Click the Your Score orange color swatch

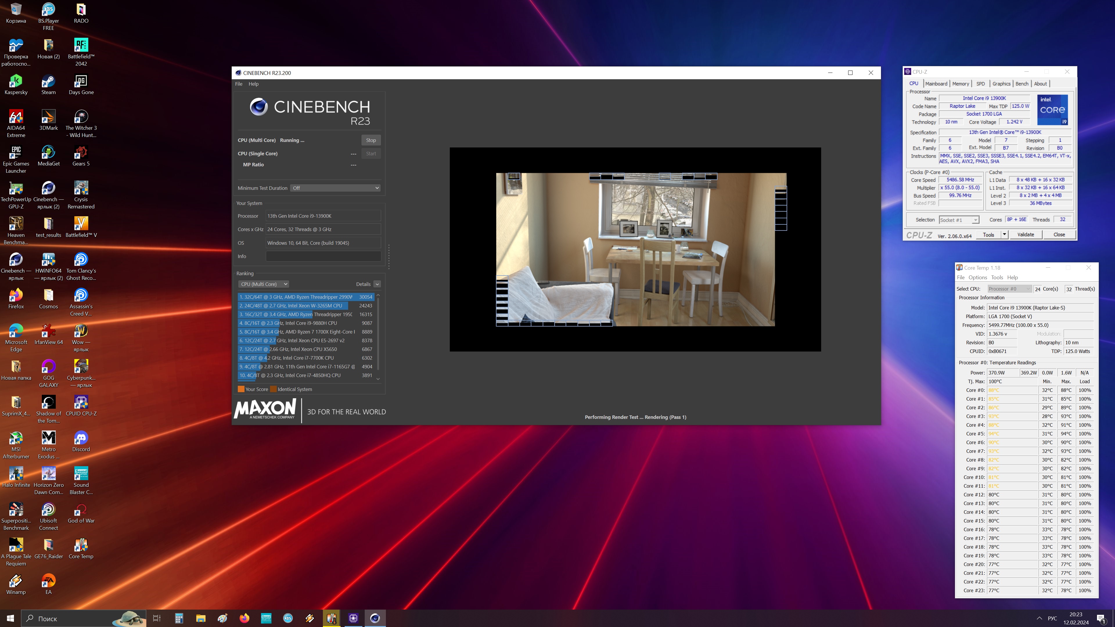click(x=241, y=389)
